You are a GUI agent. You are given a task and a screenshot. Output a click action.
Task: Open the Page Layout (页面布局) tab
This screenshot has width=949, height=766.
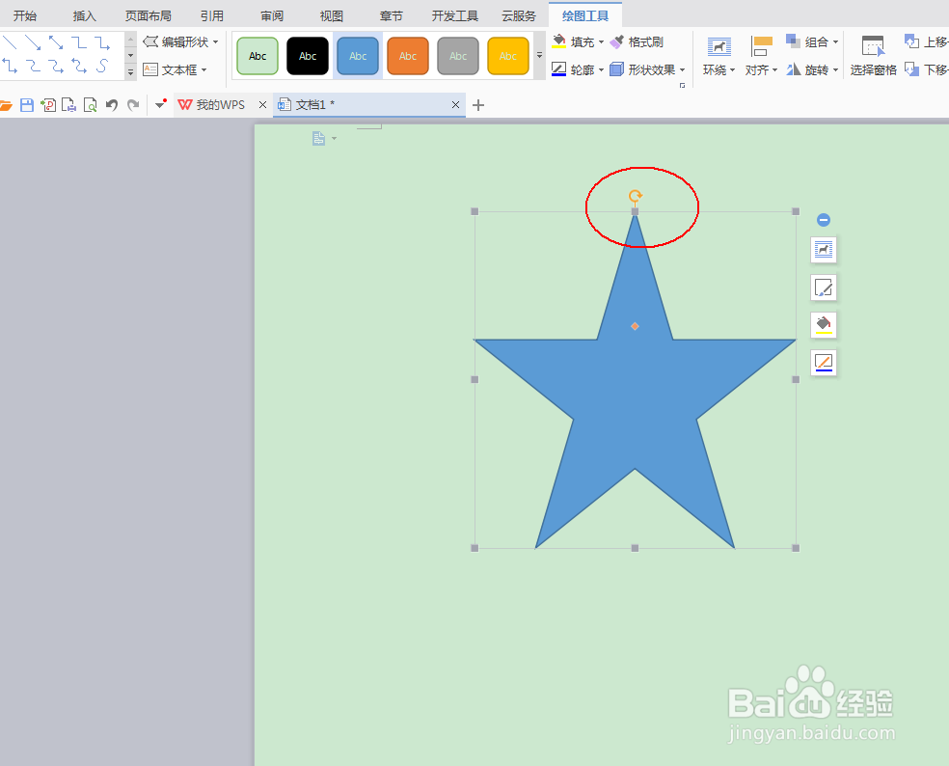149,15
